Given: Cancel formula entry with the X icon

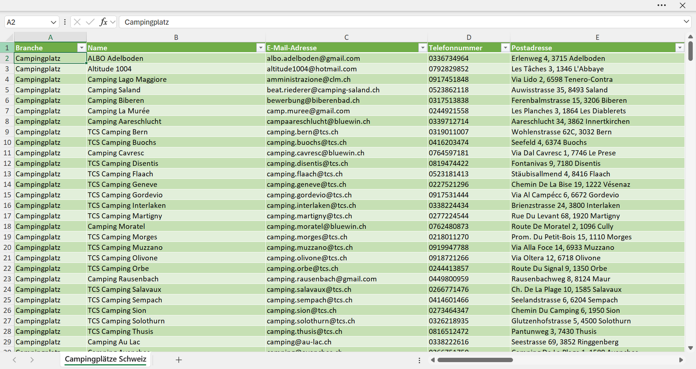Looking at the screenshot, I should coord(77,22).
